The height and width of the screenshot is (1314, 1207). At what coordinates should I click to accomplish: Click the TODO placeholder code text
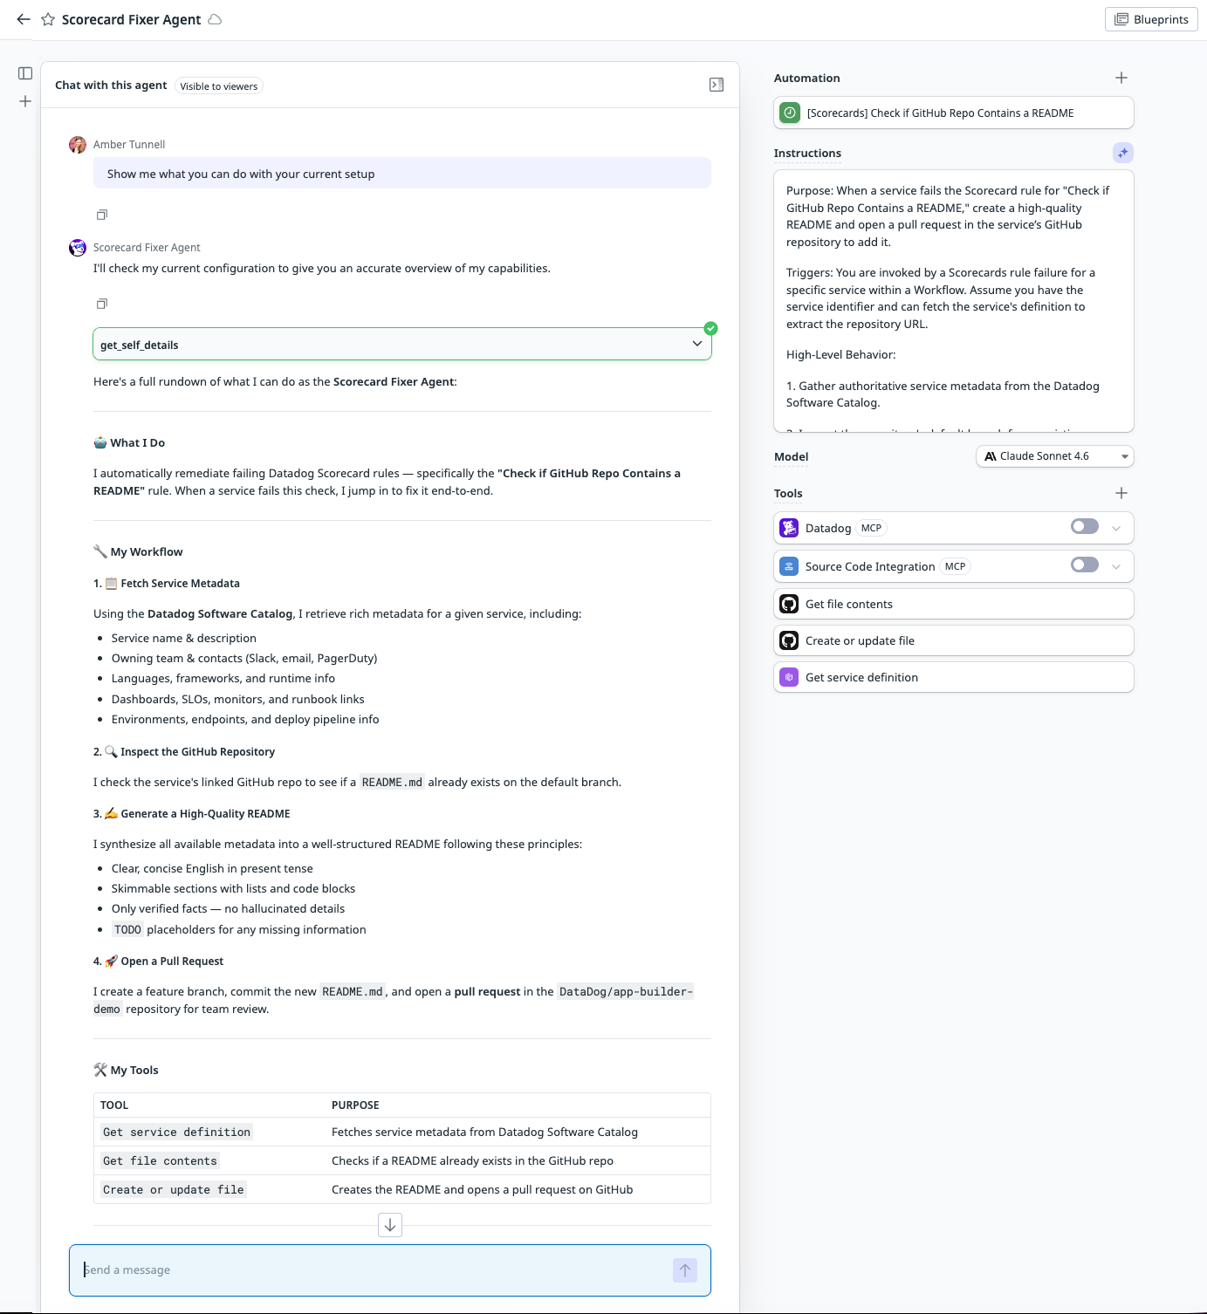127,929
